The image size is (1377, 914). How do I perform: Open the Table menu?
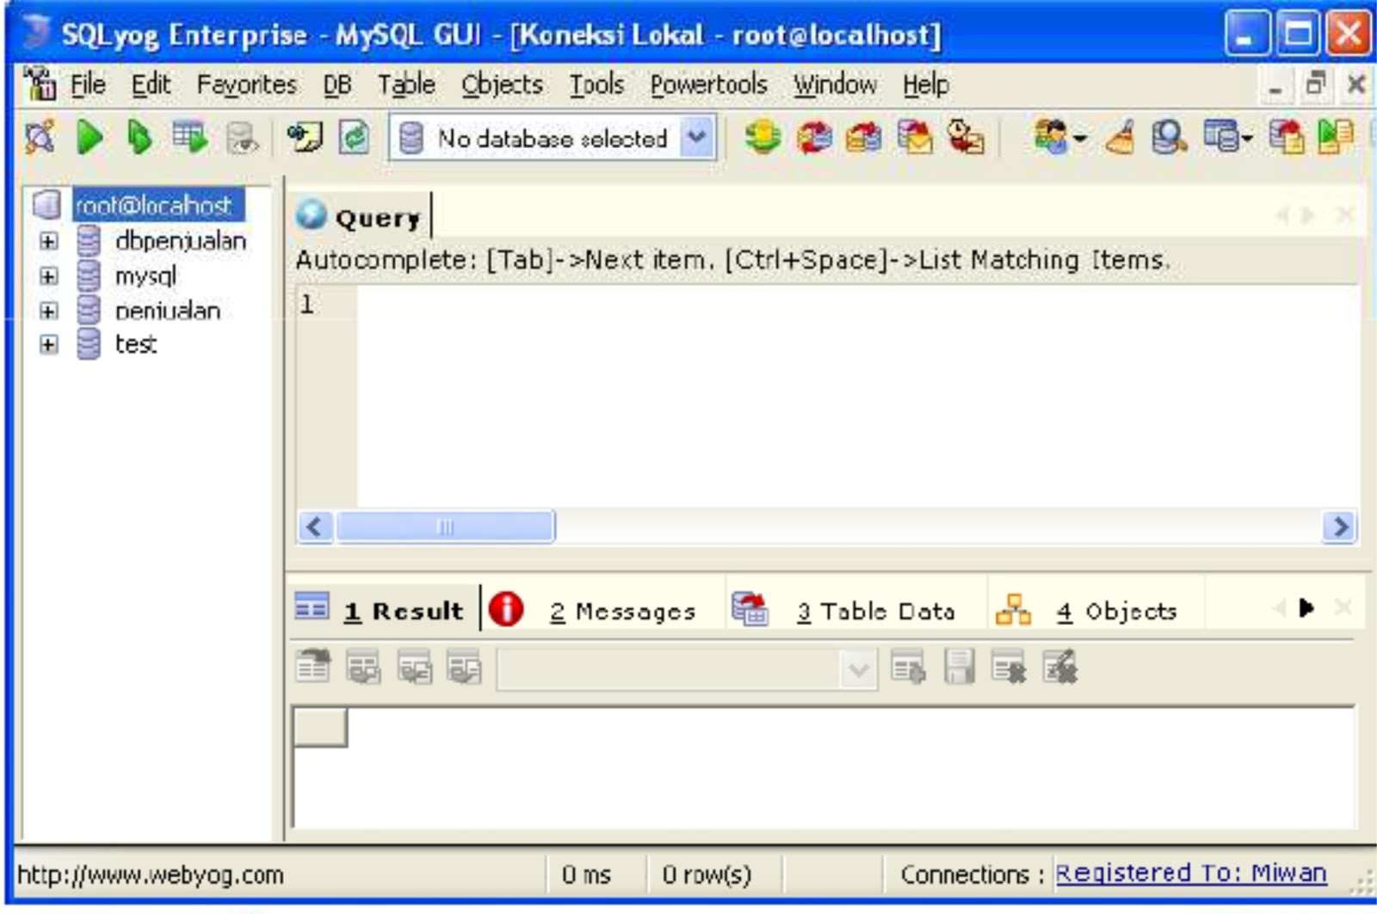408,84
